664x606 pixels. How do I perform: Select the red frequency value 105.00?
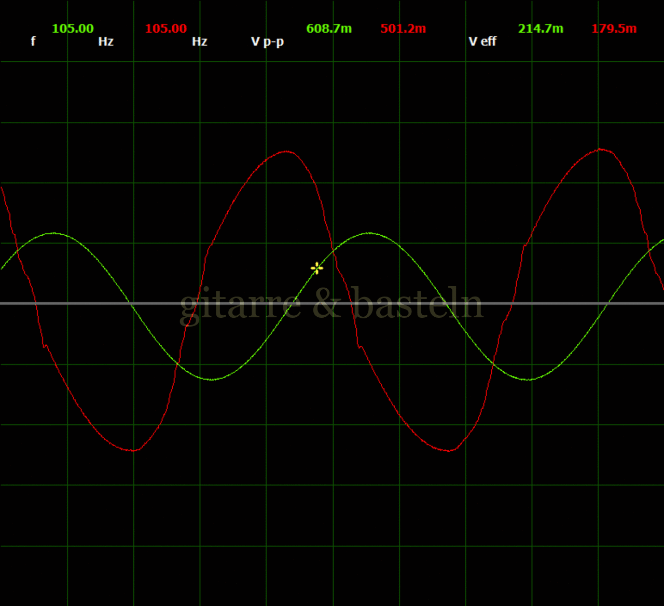click(x=166, y=29)
